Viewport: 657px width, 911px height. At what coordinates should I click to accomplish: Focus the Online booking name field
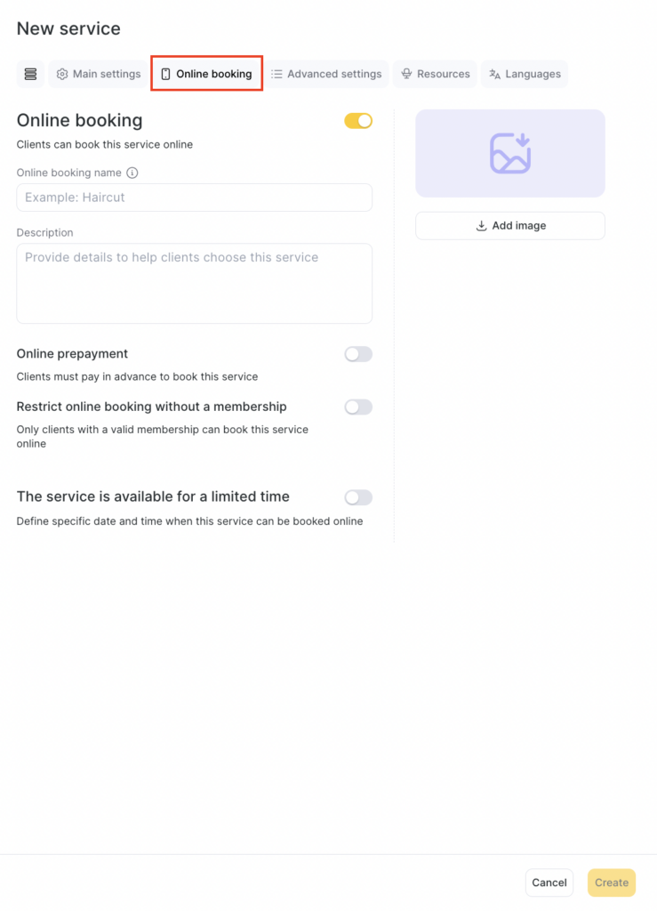[x=194, y=198]
